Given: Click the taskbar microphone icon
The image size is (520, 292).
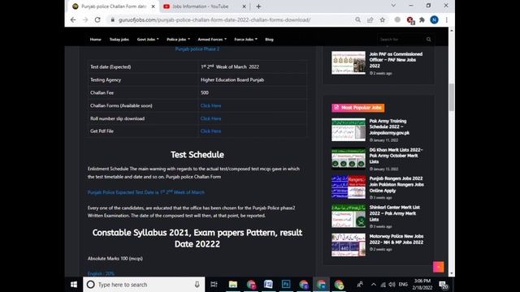Looking at the screenshot, I should click(197, 285).
